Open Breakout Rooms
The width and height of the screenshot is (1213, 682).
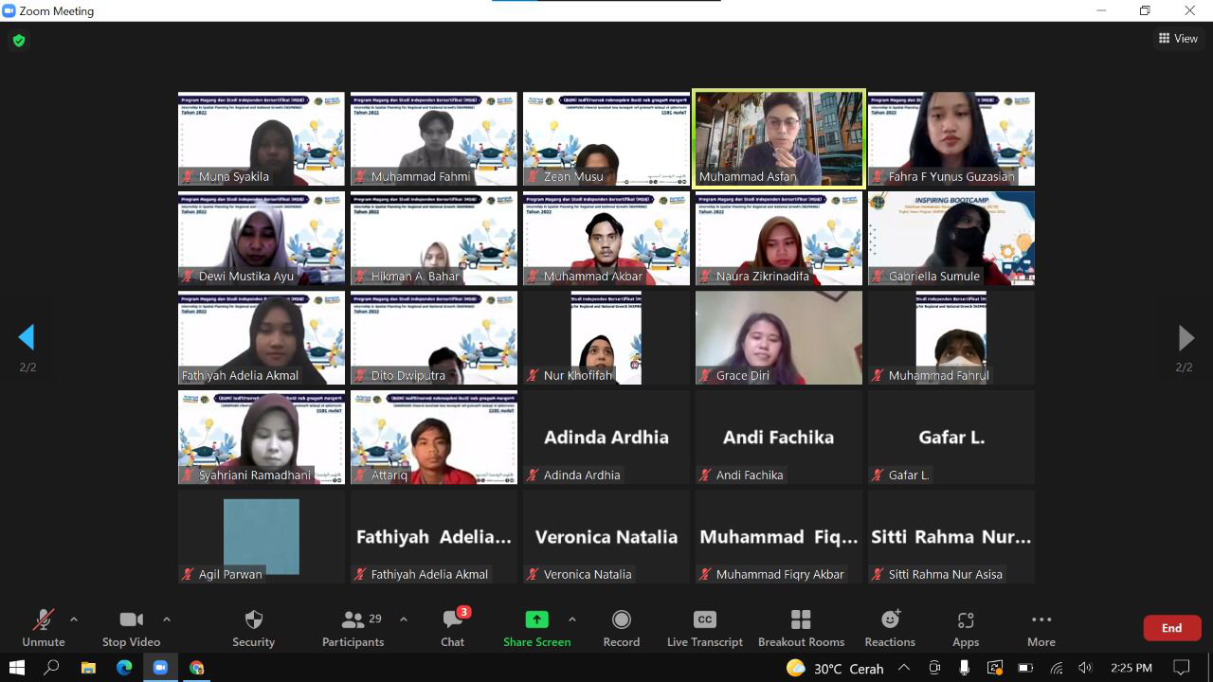click(x=801, y=628)
